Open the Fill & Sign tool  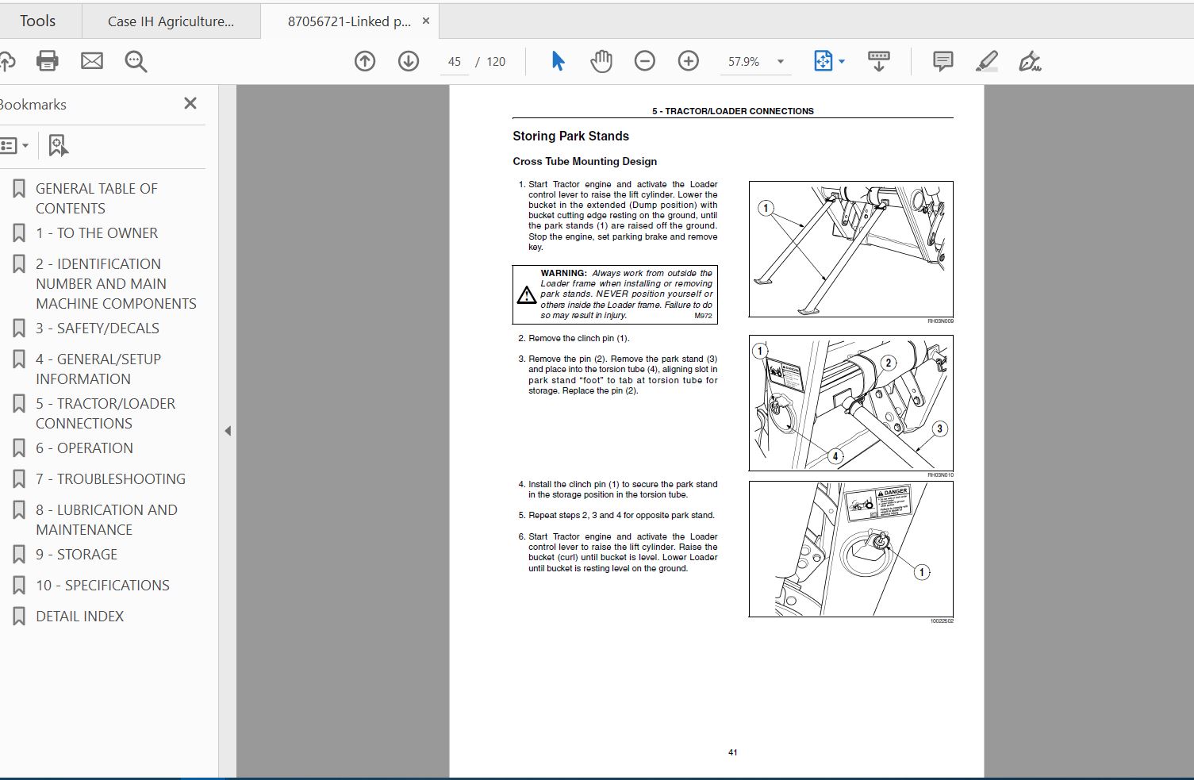[x=1031, y=60]
